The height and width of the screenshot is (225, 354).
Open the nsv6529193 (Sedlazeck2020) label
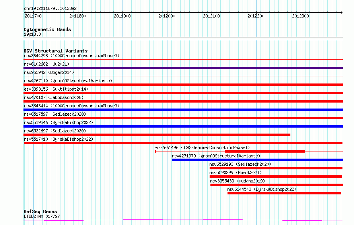tap(240, 164)
